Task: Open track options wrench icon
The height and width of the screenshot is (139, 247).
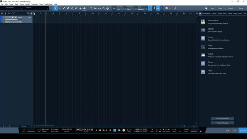Action: (9, 14)
